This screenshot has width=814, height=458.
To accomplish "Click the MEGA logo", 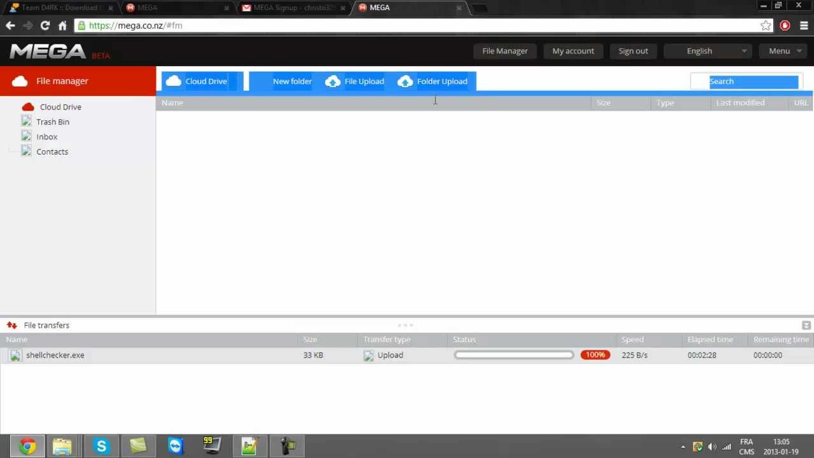I will tap(48, 52).
